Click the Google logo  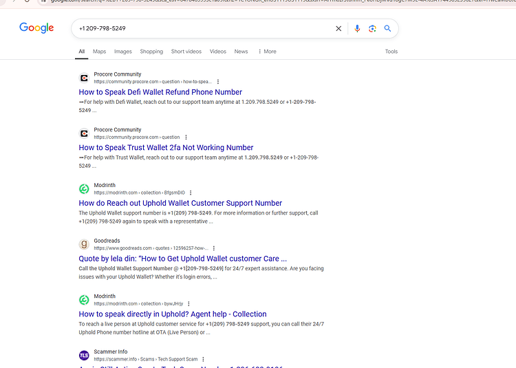tap(36, 28)
